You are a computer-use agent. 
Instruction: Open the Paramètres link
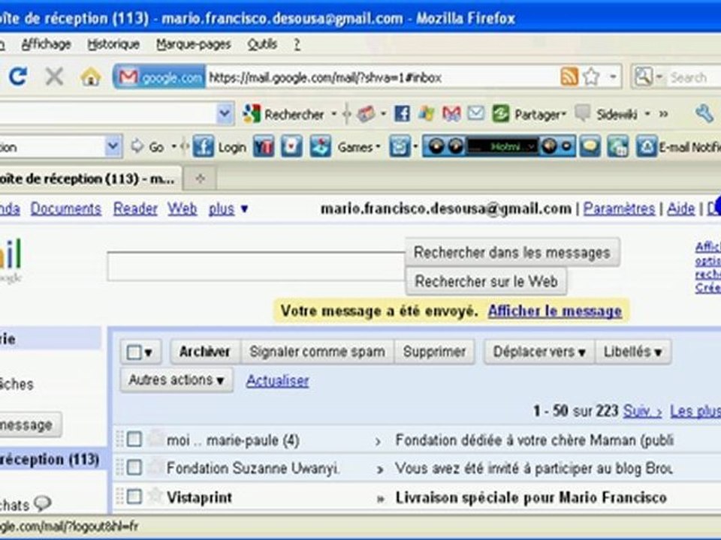coord(619,208)
